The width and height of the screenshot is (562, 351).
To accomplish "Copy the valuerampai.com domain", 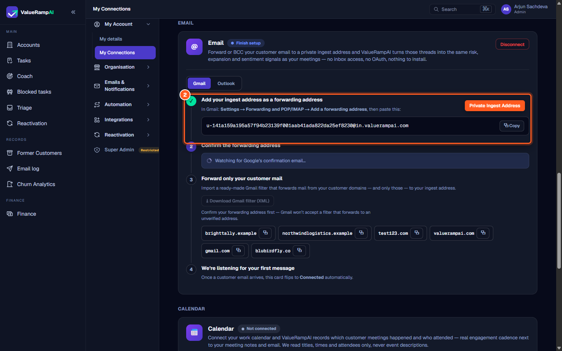I will [x=483, y=233].
